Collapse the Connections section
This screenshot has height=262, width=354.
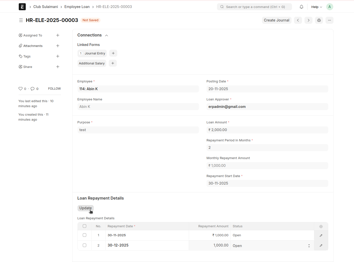(x=106, y=35)
